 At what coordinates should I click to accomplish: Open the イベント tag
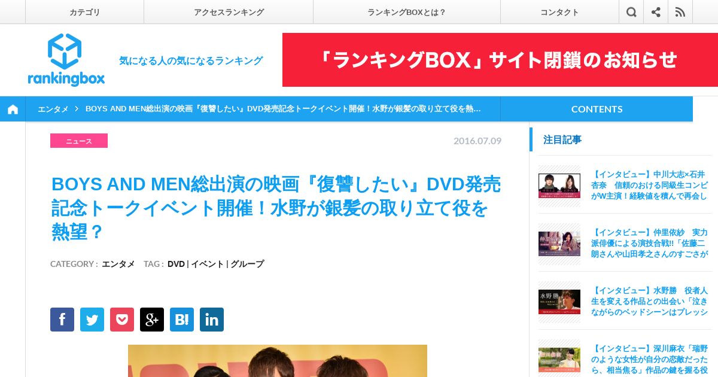(x=207, y=264)
